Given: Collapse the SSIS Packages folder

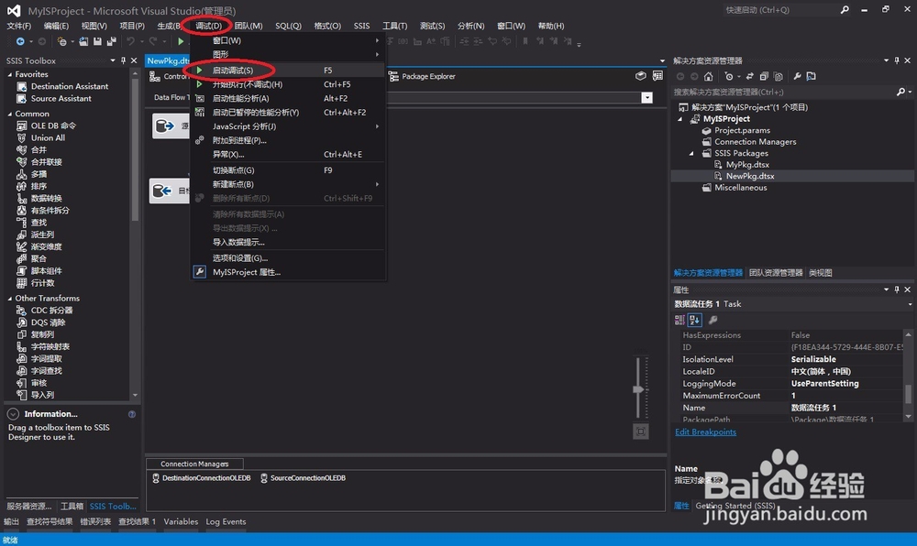Looking at the screenshot, I should point(691,154).
